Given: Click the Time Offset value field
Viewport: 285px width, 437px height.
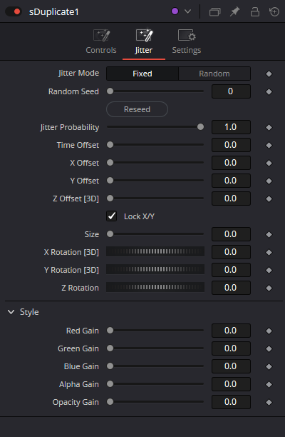Looking at the screenshot, I should [231, 145].
